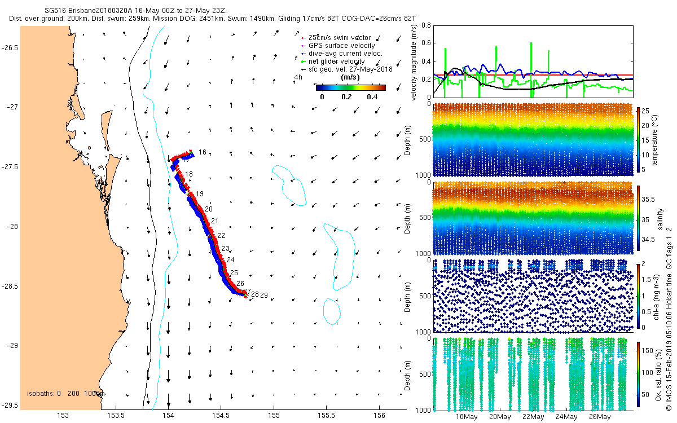Click the 156 longitude tick label
The width and height of the screenshot is (677, 423).
(379, 415)
